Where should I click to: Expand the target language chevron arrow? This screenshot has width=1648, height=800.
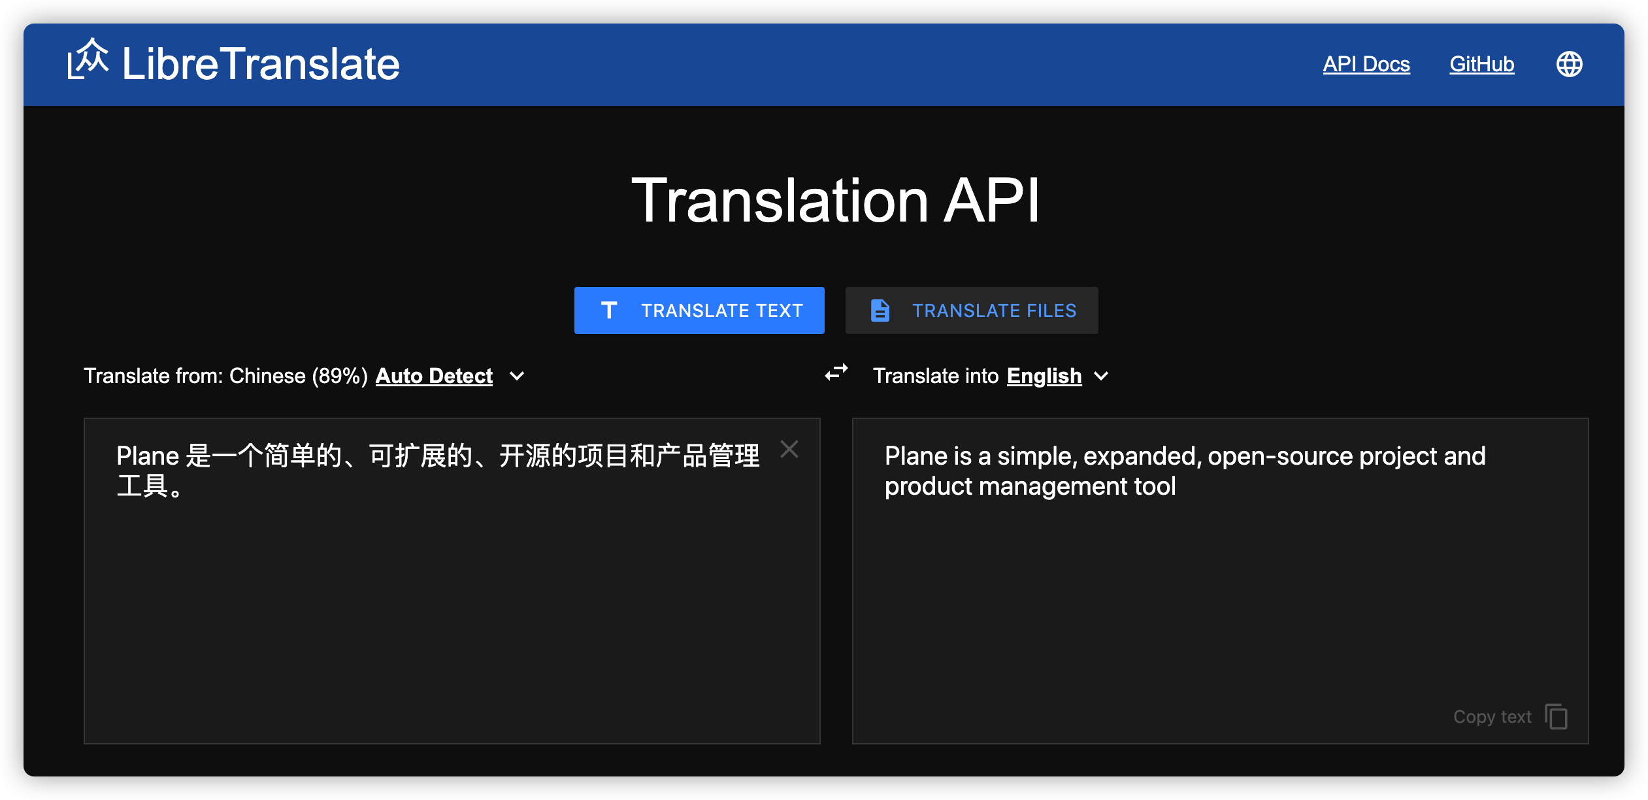(1102, 376)
